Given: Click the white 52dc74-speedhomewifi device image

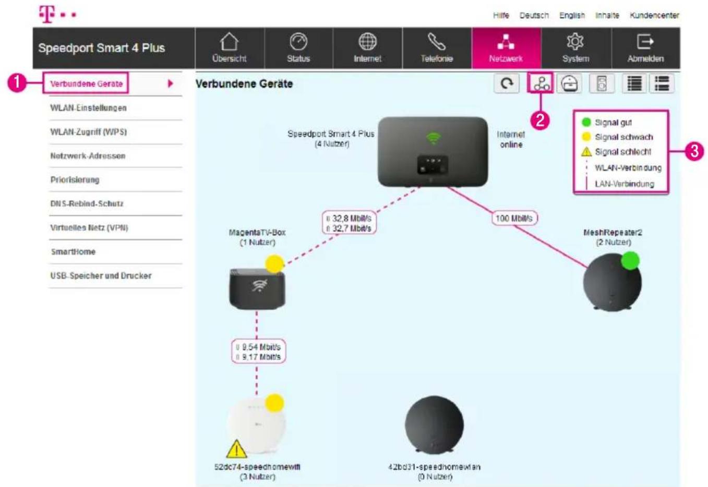Looking at the screenshot, I should click(x=257, y=424).
